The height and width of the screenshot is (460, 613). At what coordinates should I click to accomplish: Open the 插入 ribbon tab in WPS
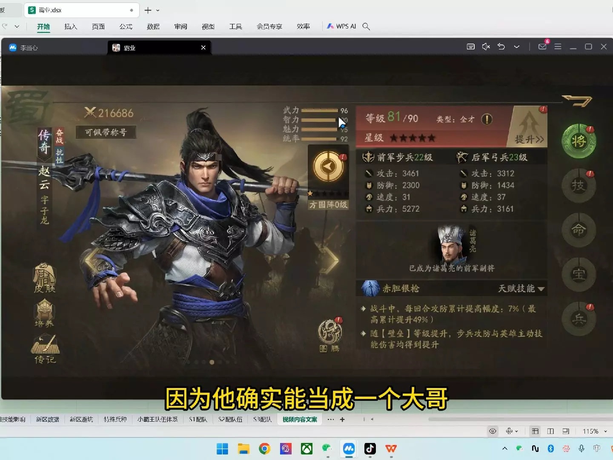(x=71, y=26)
